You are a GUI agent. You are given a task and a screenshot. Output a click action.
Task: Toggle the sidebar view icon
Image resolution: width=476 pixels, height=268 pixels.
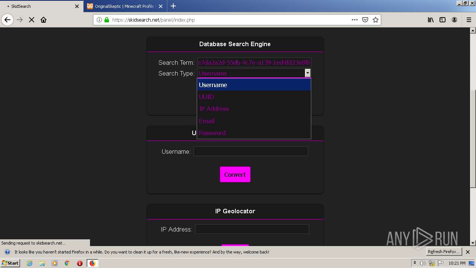(443, 20)
